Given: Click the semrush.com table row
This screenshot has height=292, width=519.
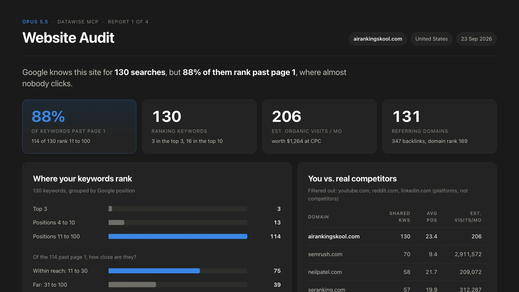Looking at the screenshot, I should coord(397,254).
